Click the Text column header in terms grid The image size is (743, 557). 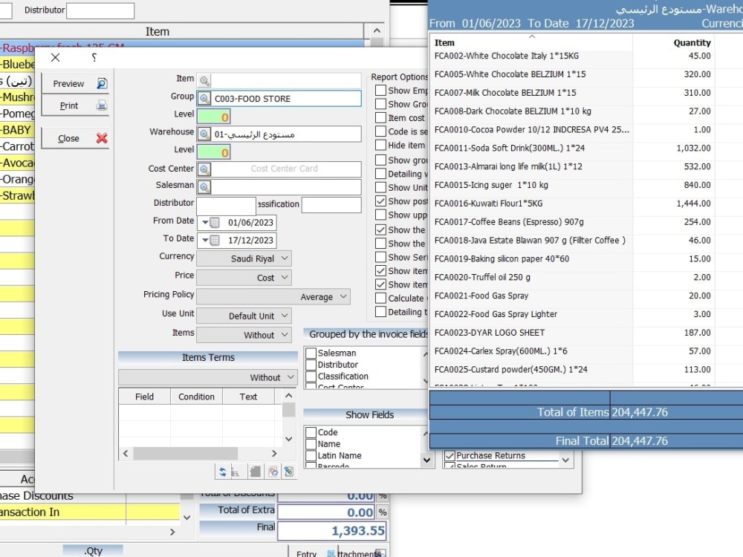click(248, 397)
